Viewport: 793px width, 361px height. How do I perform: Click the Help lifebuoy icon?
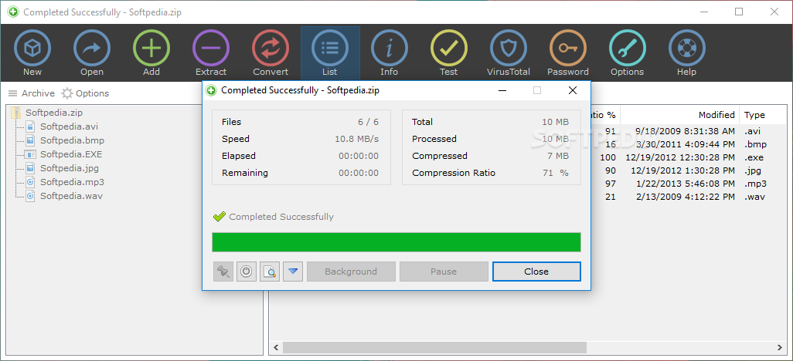(687, 49)
